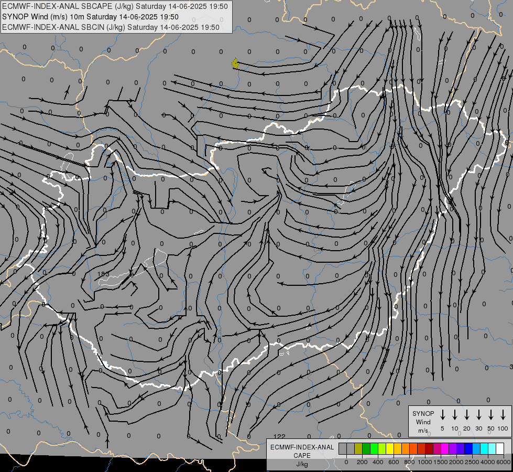Viewport: 513px width, 472px height.
Task: Click the 122 value above the CAPE legend
Action: [x=279, y=436]
